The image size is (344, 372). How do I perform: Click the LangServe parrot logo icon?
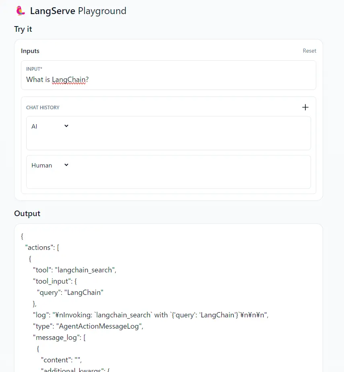21,11
